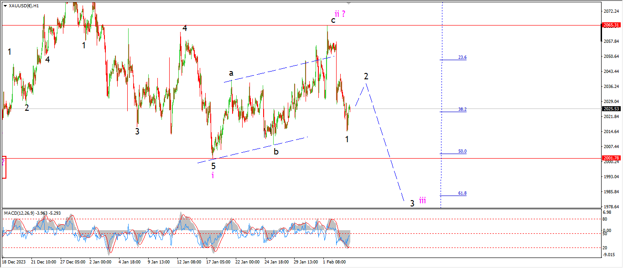Select the wave 'c' label at the peak
The height and width of the screenshot is (268, 623).
coord(333,20)
